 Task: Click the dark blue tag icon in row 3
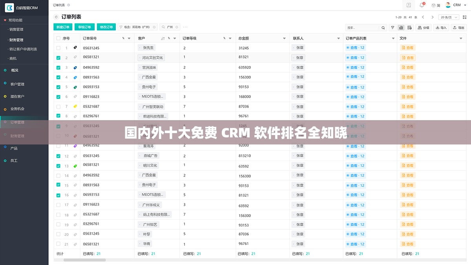75,68
